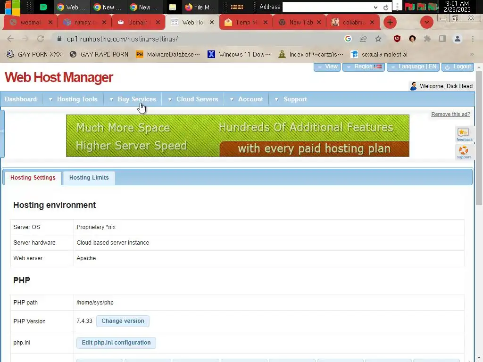
Task: Toggle the browser side panel
Action: [x=442, y=39]
